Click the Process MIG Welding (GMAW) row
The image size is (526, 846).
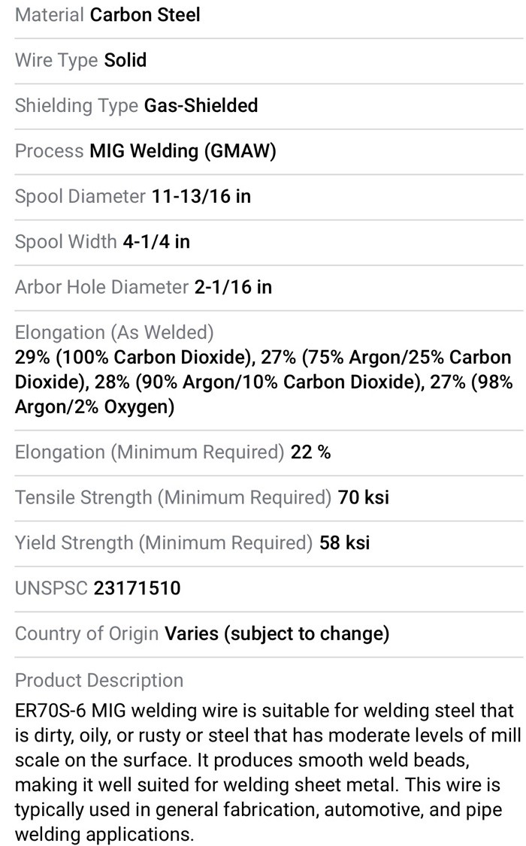point(269,151)
